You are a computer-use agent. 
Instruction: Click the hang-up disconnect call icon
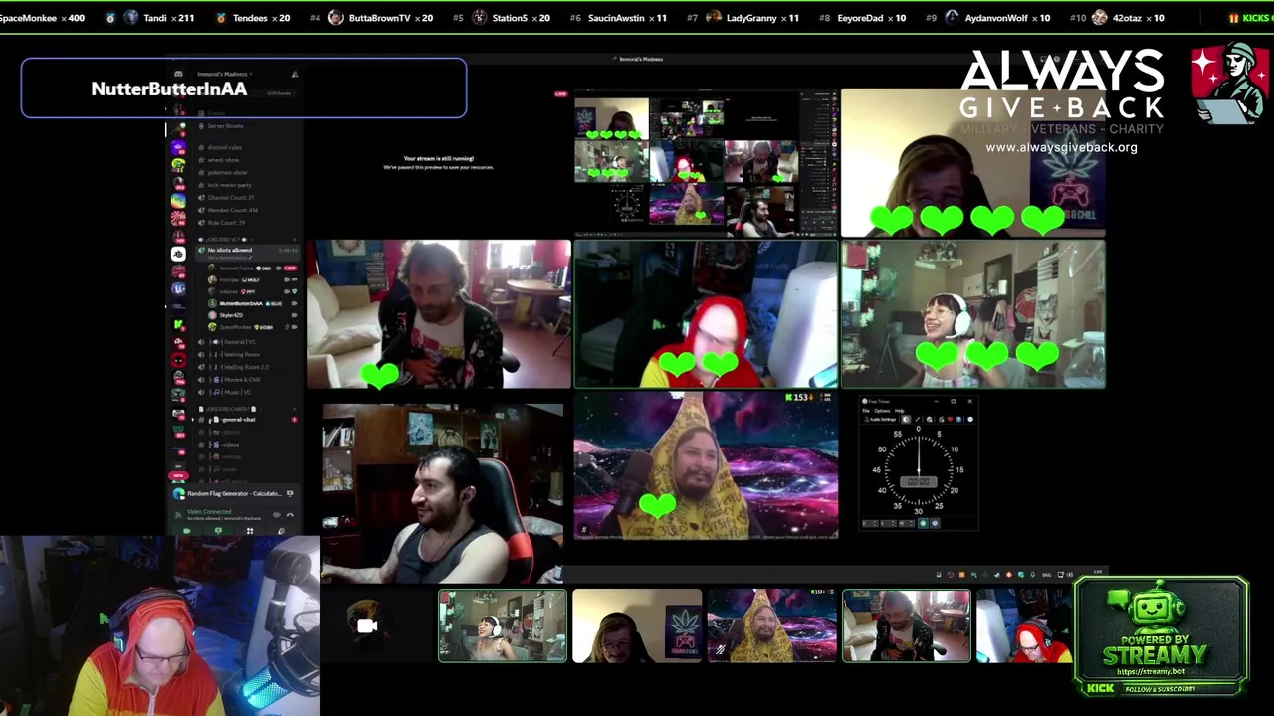point(290,515)
